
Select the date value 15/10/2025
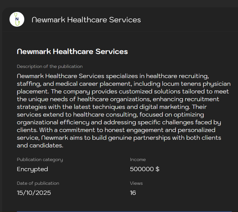33,193
